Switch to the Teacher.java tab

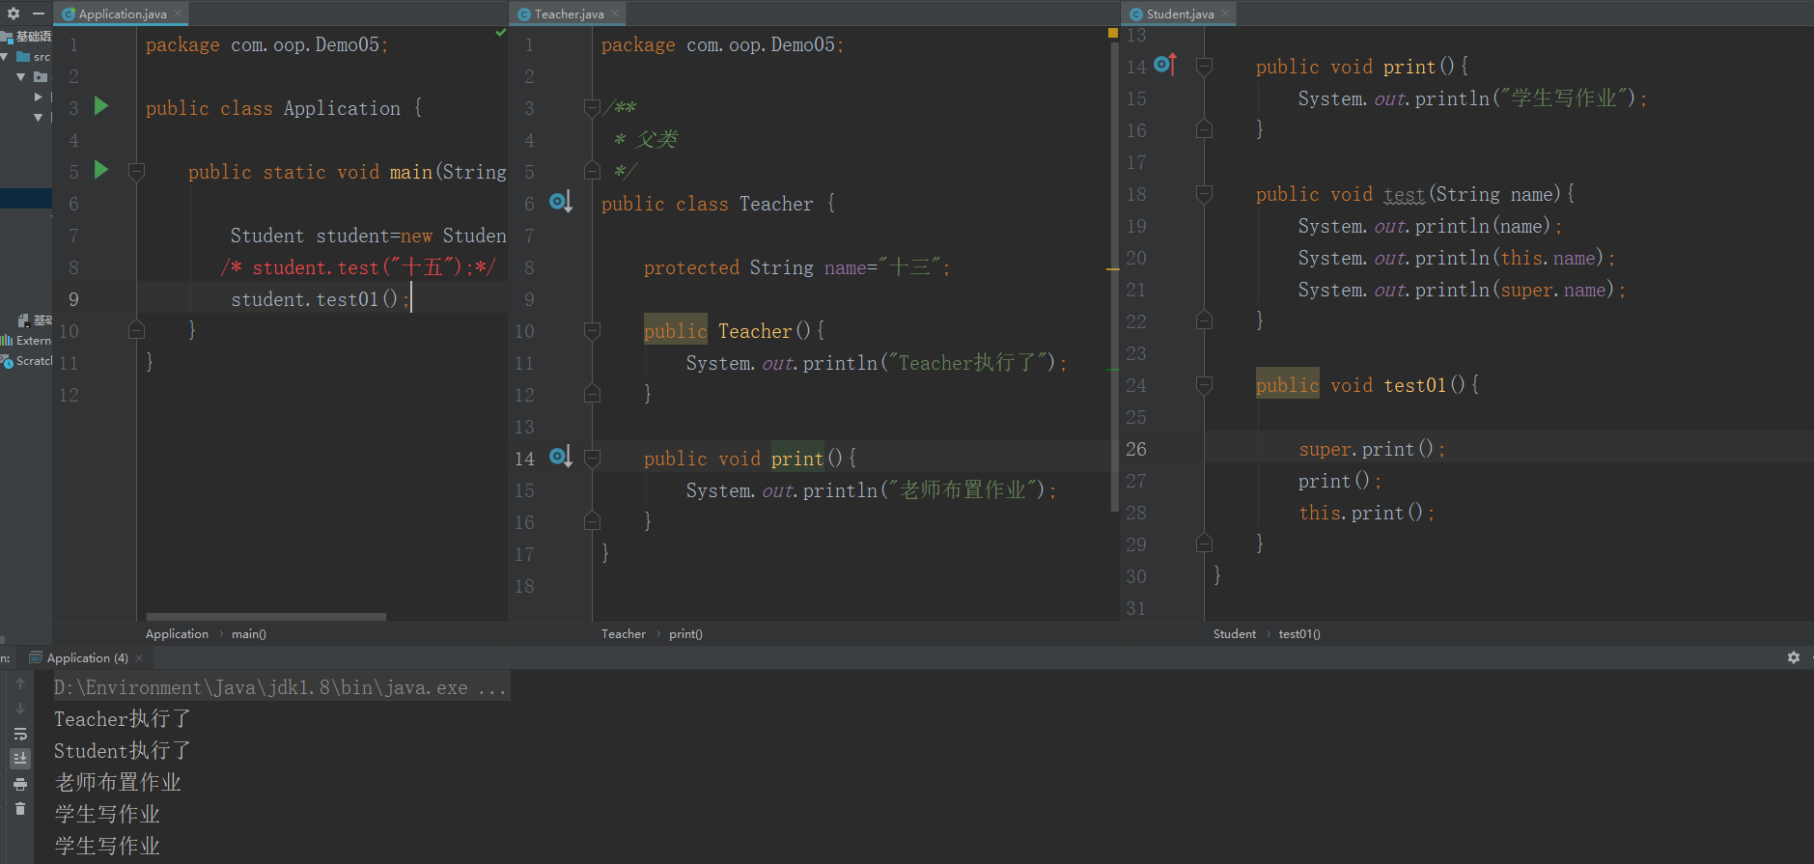[568, 14]
